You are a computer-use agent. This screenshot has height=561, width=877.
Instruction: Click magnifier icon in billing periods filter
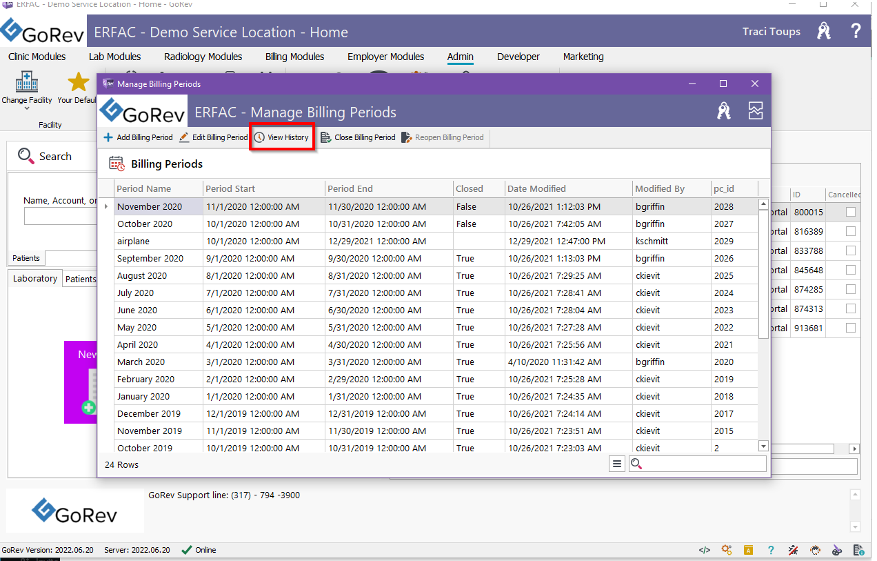pyautogui.click(x=637, y=464)
